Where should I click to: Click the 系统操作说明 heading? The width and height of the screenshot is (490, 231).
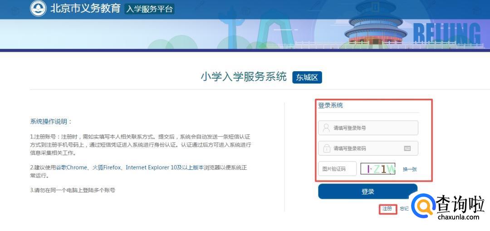(x=51, y=122)
